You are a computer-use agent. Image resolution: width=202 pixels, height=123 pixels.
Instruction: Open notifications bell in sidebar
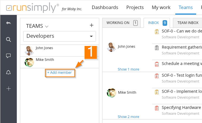pyautogui.click(x=9, y=72)
